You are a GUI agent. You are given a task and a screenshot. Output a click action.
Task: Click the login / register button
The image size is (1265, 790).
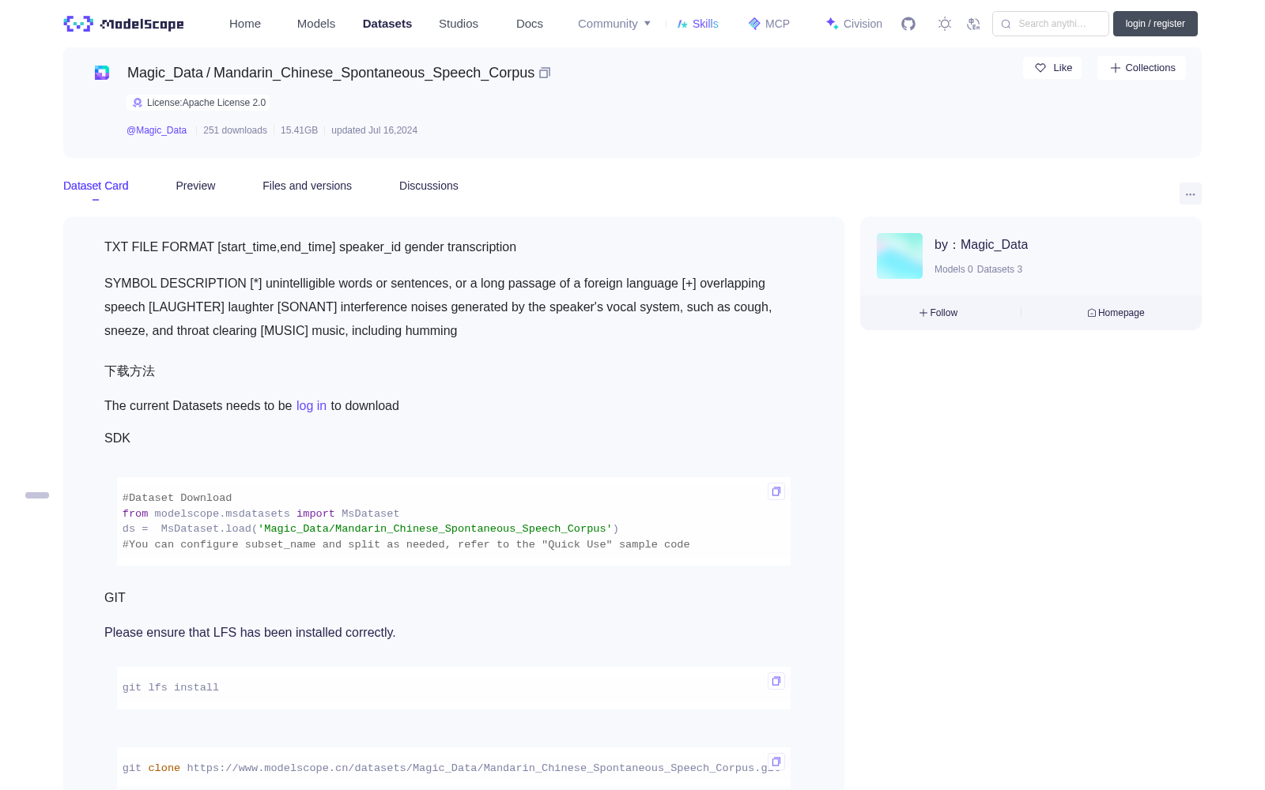point(1155,24)
